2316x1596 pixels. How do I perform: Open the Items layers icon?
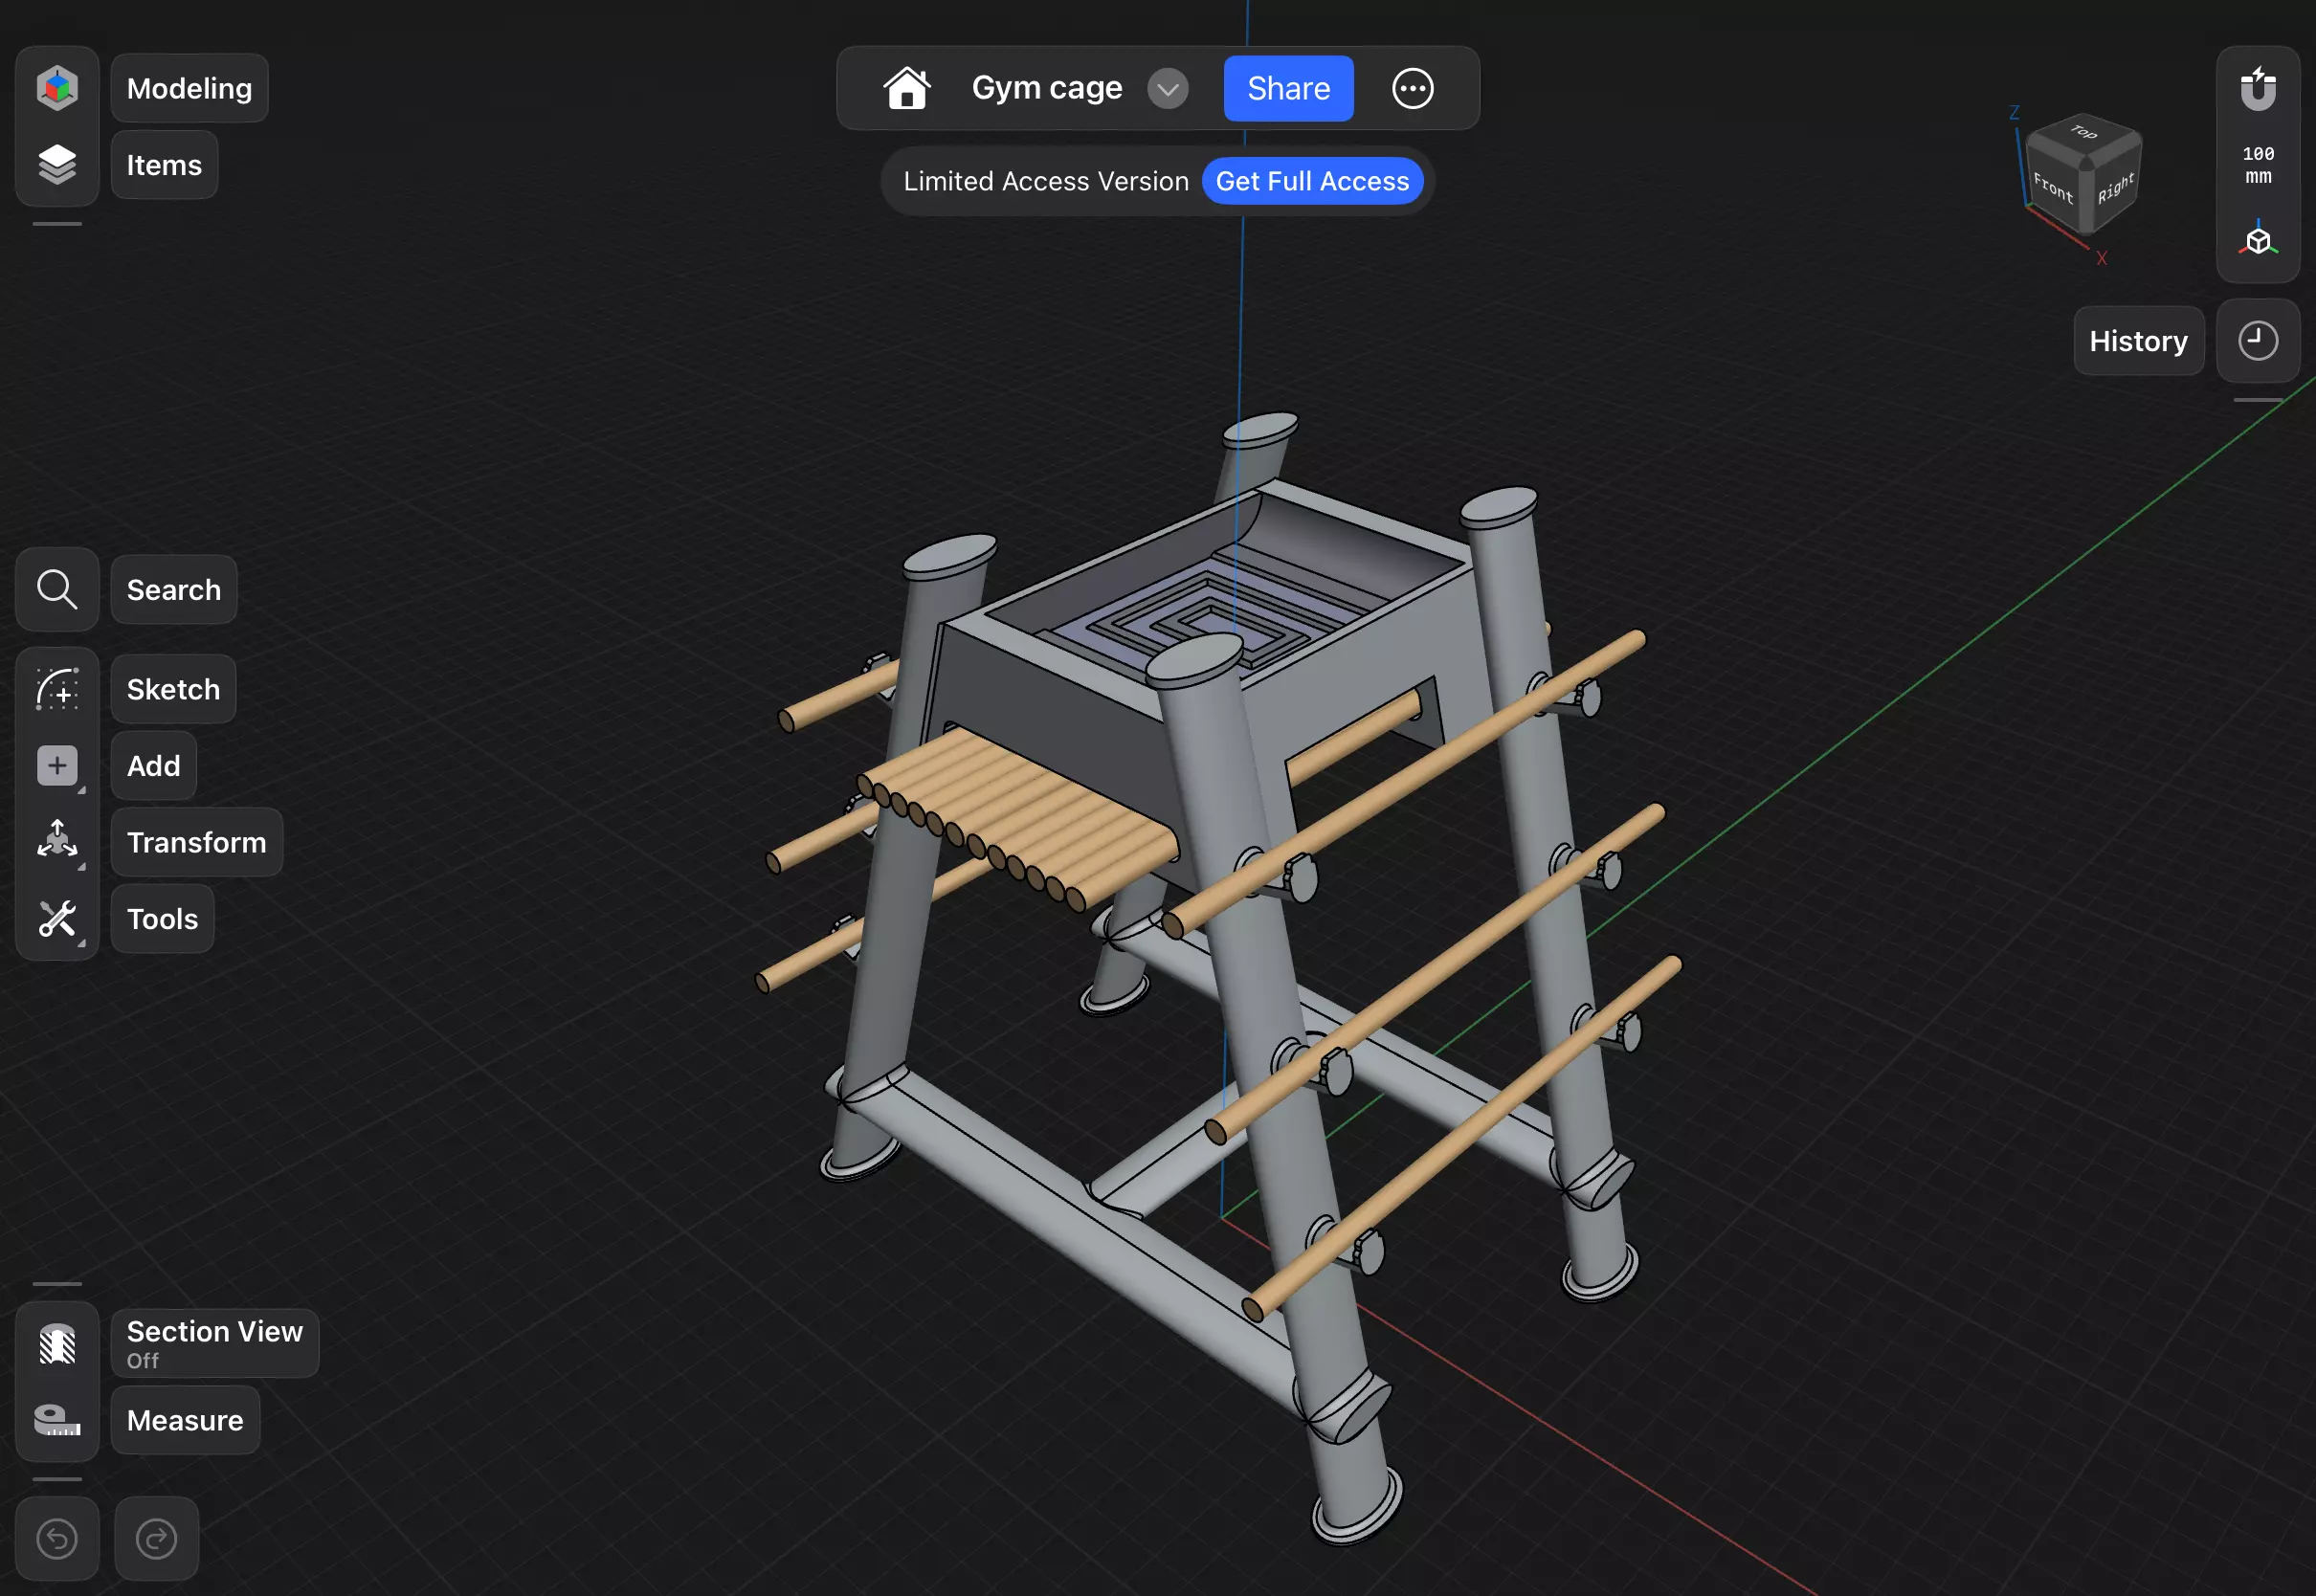tap(57, 165)
